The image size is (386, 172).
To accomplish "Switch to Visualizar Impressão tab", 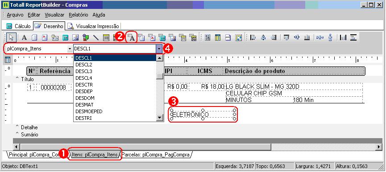I will [94, 26].
